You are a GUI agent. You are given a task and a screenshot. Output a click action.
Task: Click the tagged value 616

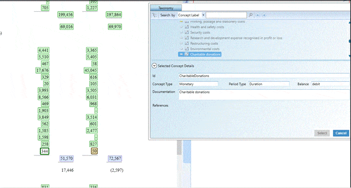[x=94, y=77]
